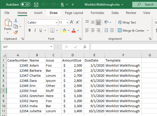Click the Touch/Mouse mode icon
The height and width of the screenshot is (116, 157).
tap(62, 5)
